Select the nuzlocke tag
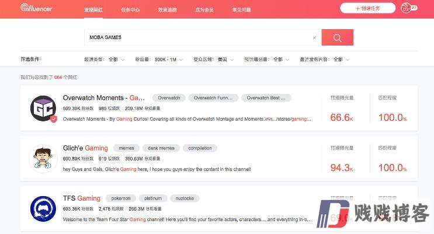The image size is (434, 234). point(185,198)
